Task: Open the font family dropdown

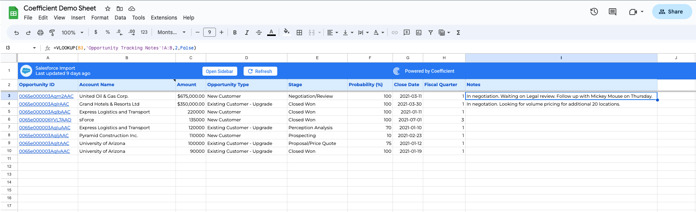Action: pyautogui.click(x=172, y=32)
